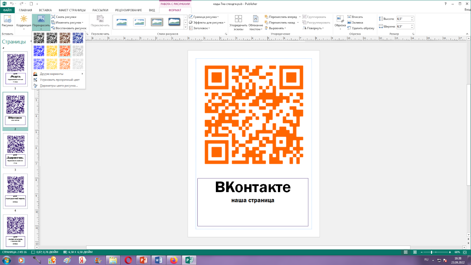
Task: Insert pictures with the Рисунки icon
Action: [7, 19]
